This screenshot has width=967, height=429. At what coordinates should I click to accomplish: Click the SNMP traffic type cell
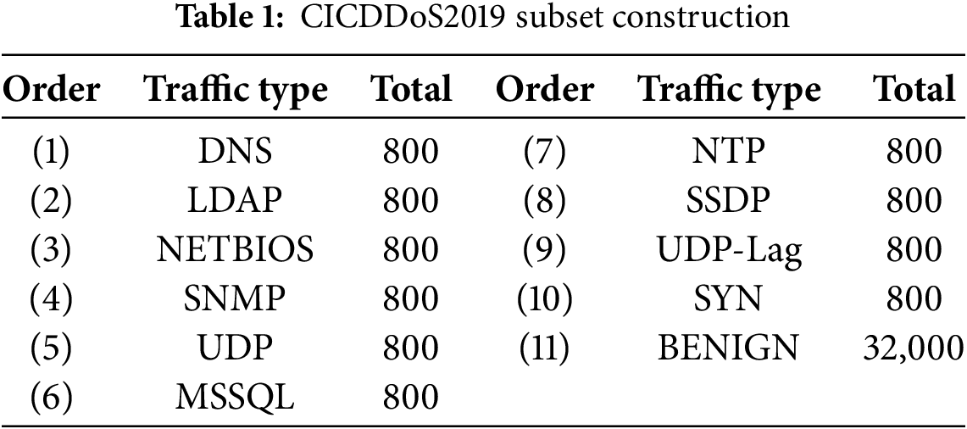[235, 298]
